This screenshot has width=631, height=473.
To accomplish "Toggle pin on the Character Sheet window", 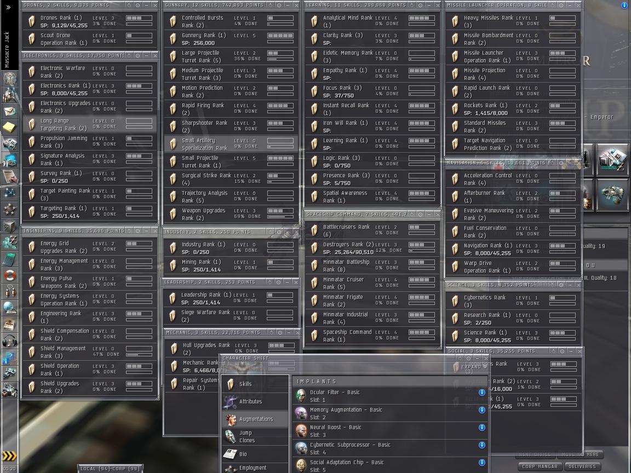I will pos(468,358).
